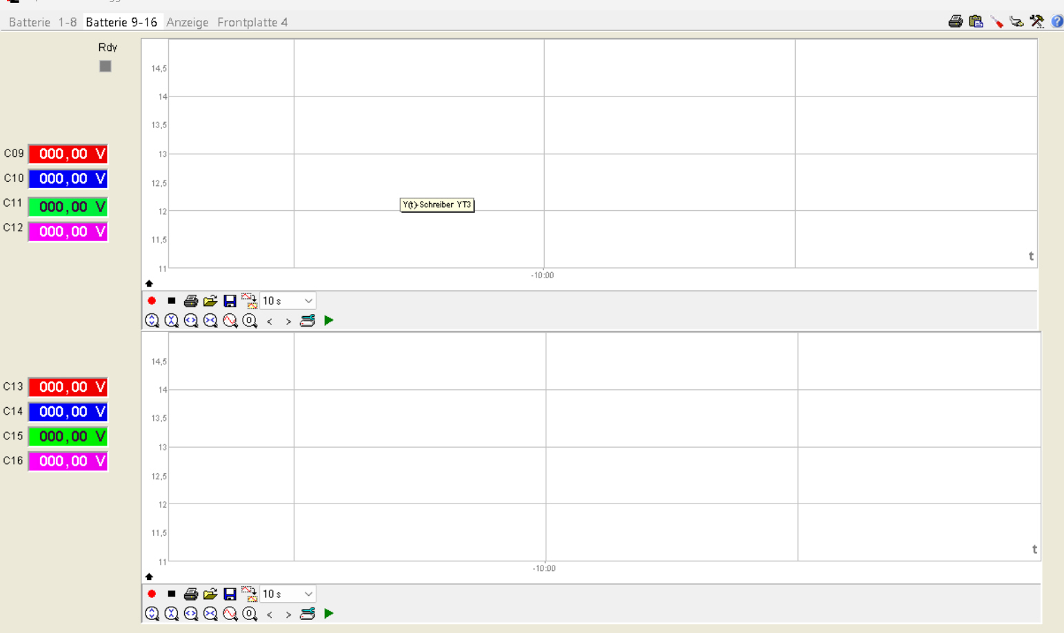Click the red C09 voltage display
The image size is (1064, 633).
(68, 154)
